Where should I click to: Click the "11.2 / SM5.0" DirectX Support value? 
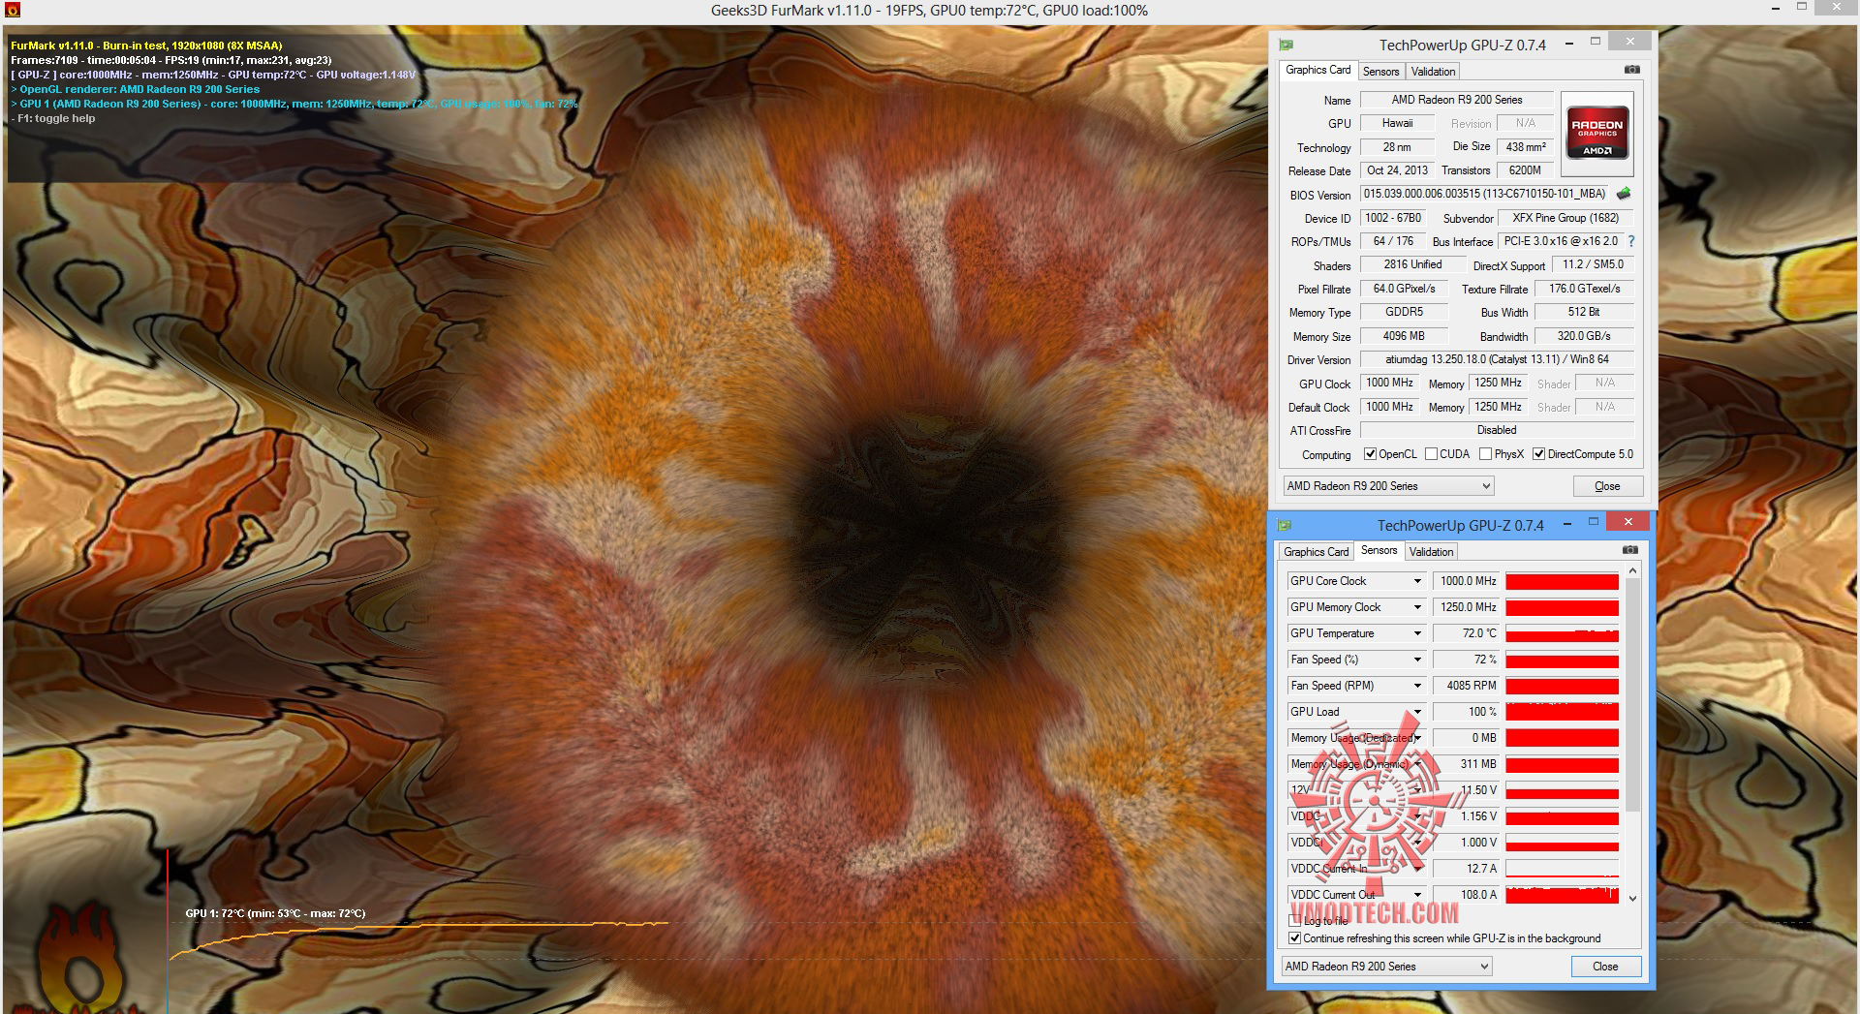click(x=1593, y=264)
